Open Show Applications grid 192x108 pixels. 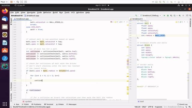5,104
